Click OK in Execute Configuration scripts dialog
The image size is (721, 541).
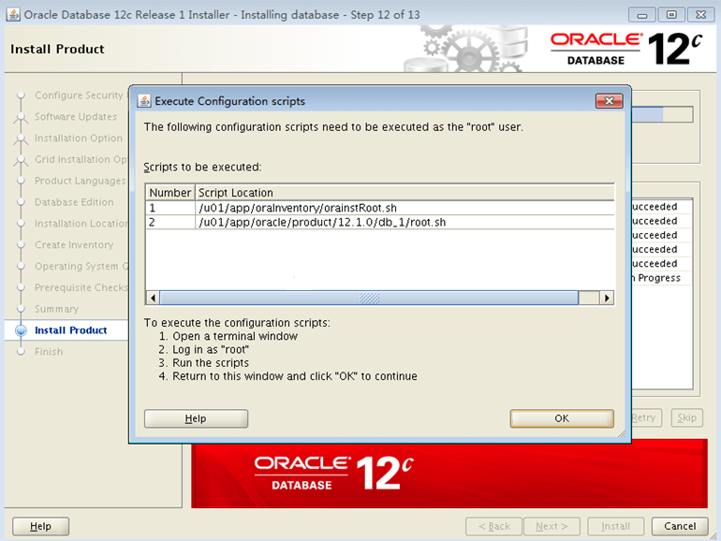coord(562,418)
